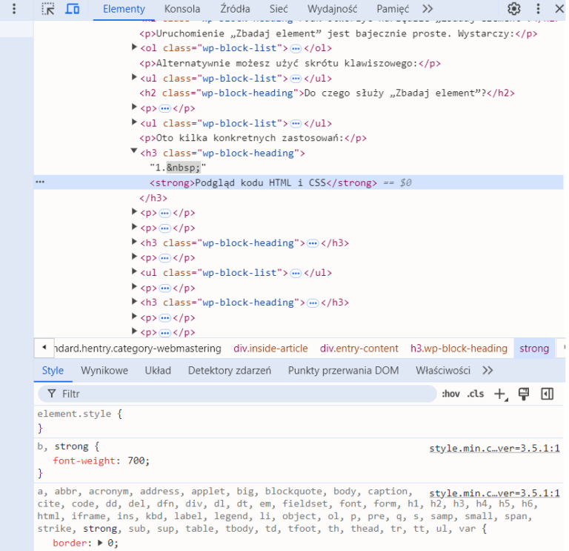Show more top panel tabs after Pamięć

427,9
